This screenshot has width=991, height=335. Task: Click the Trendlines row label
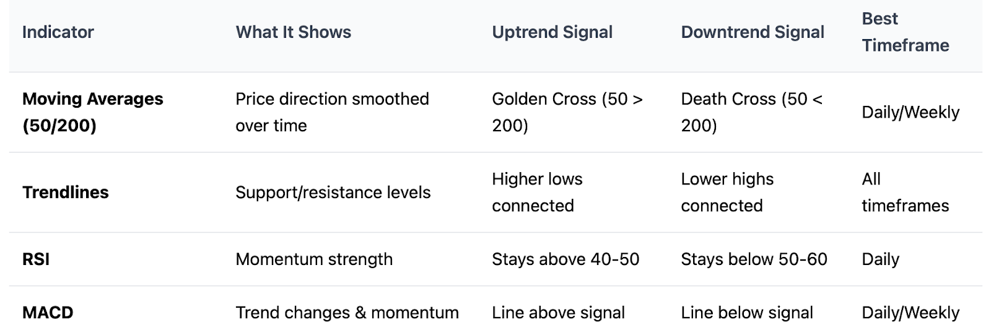66,193
